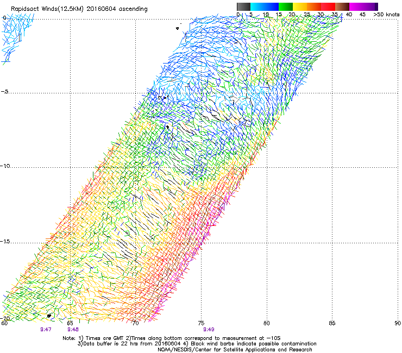Viewport: 402px width, 353px height.
Task: Pick the orange 25-30 knots legend swatch
Action: click(x=314, y=7)
